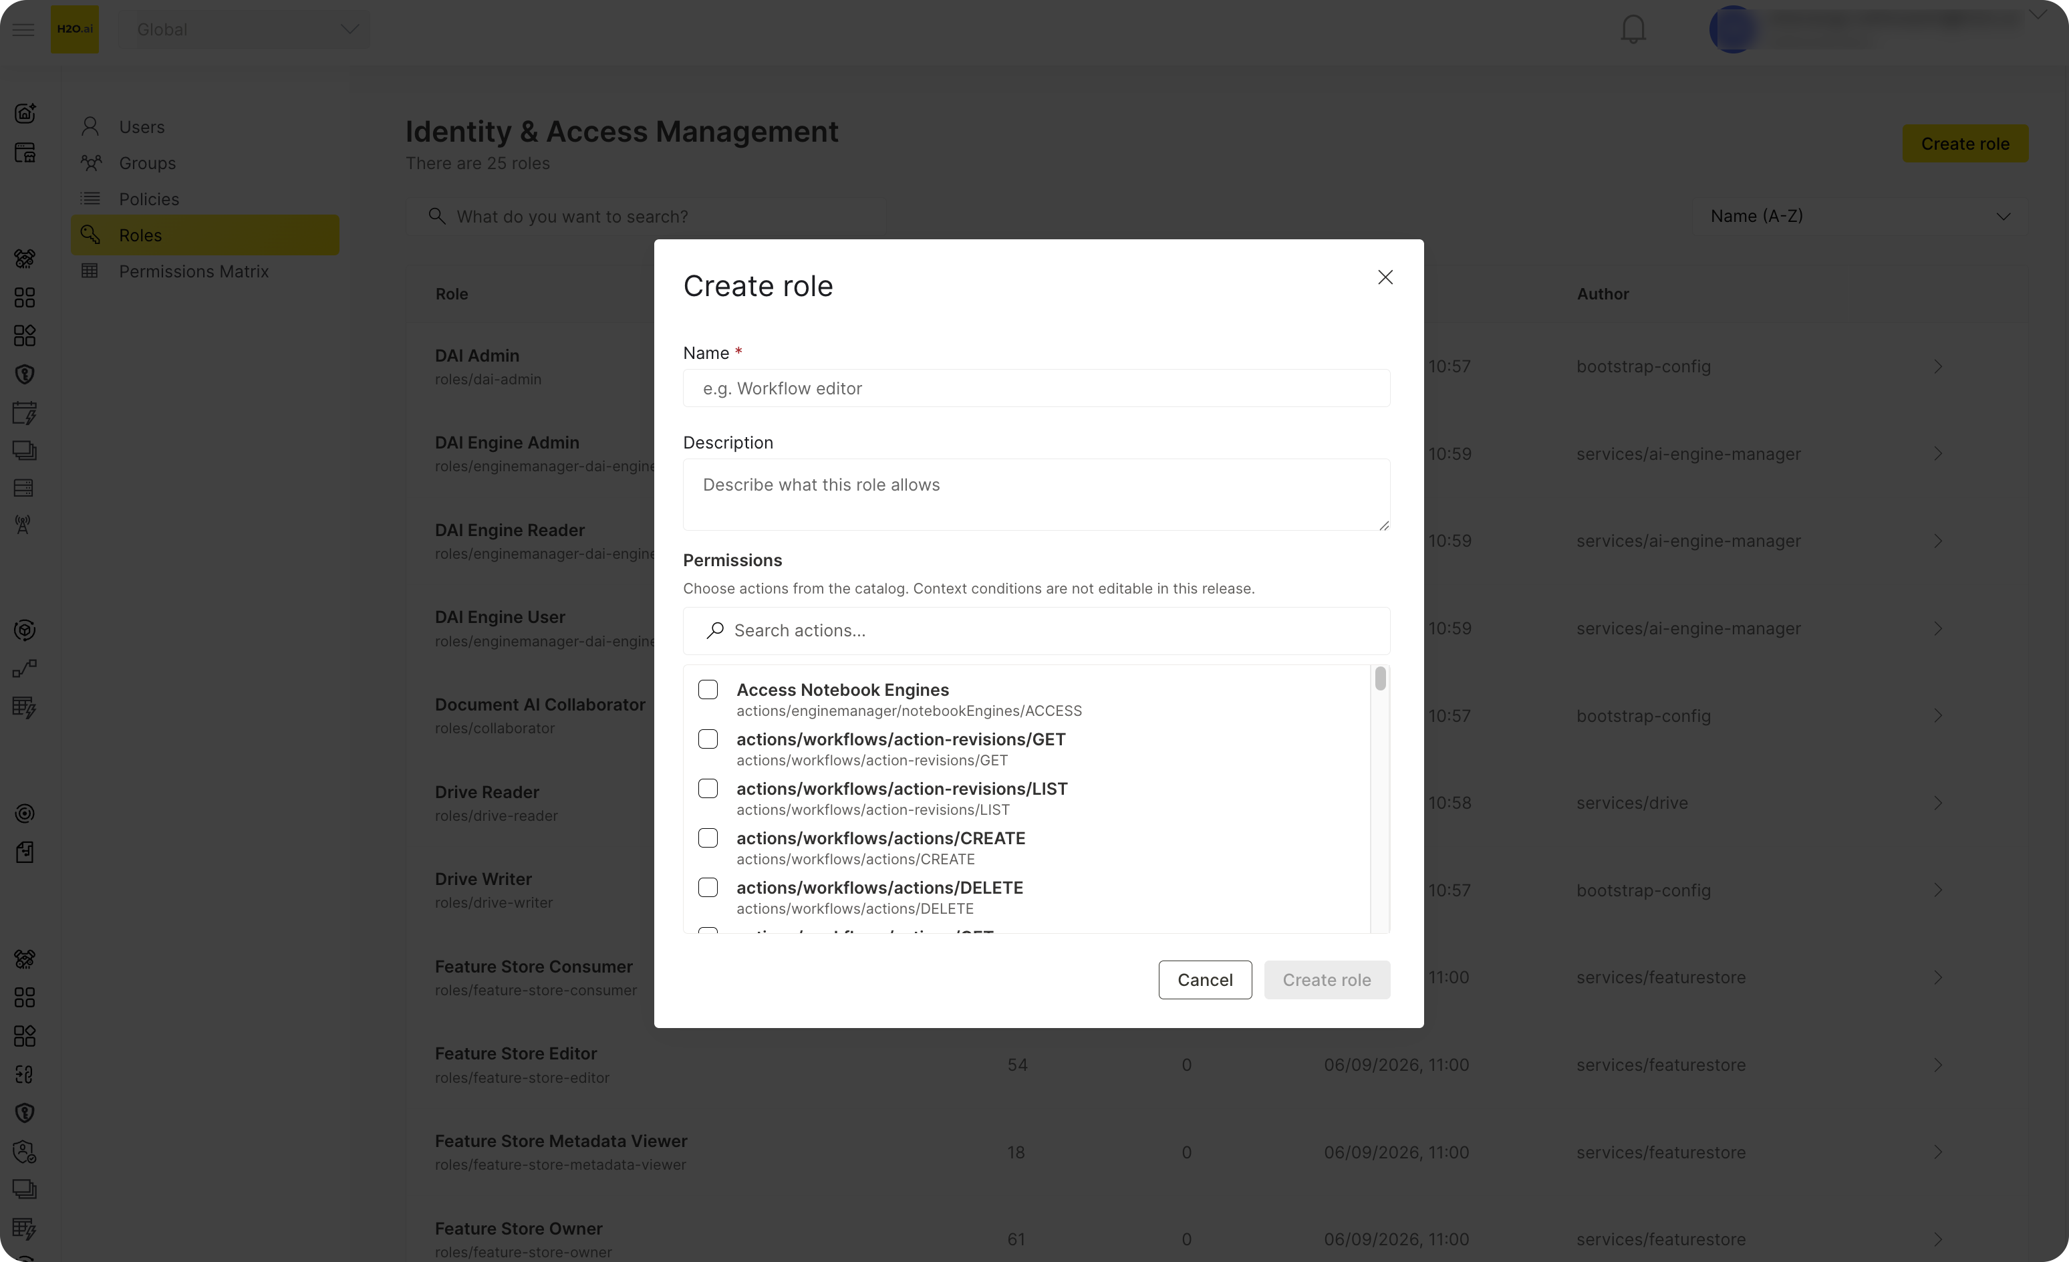Expand the Feature Store Editor row chevron
Screen dimensions: 2069x1262
(1938, 1065)
